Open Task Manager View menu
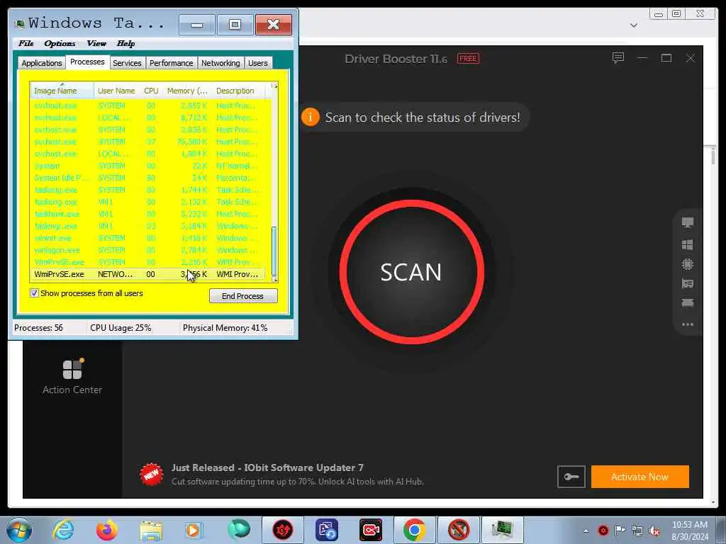Viewport: 726px width, 544px height. (x=96, y=43)
